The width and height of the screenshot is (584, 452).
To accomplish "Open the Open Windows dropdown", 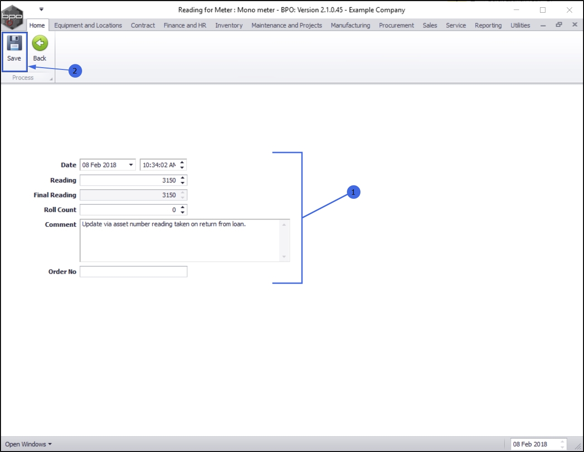I will [28, 444].
